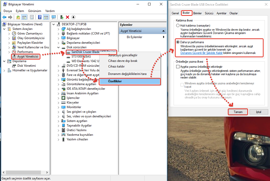
Task: Click the up one level folder icon
Action: 18,17
